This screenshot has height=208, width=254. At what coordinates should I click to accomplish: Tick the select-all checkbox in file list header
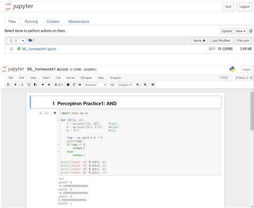11,41
